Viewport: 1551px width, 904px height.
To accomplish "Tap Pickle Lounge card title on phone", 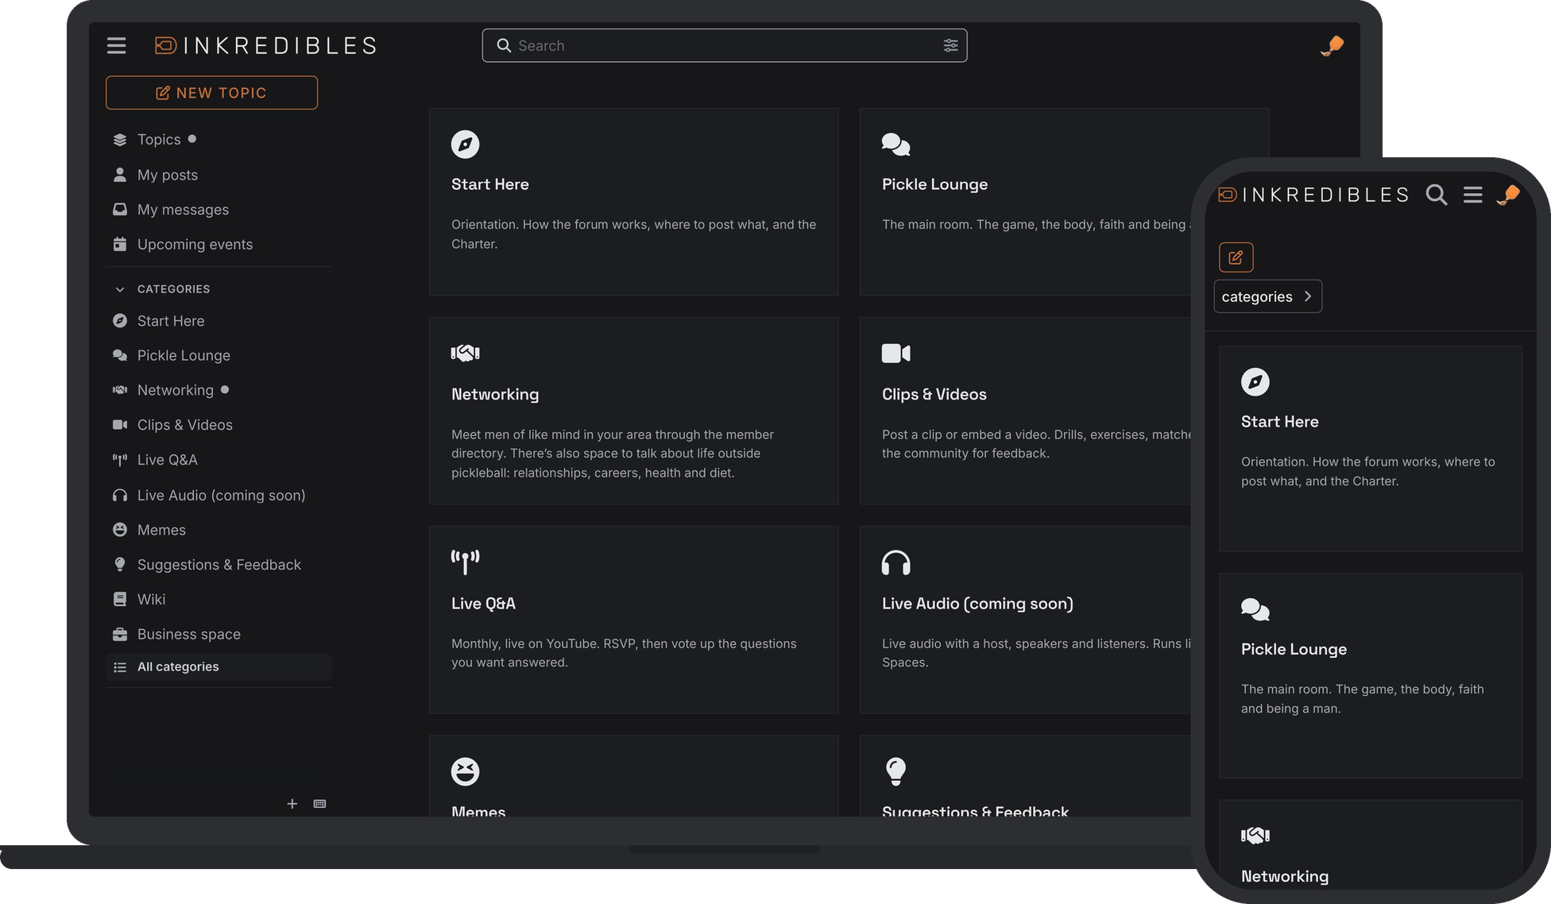I will (1294, 649).
